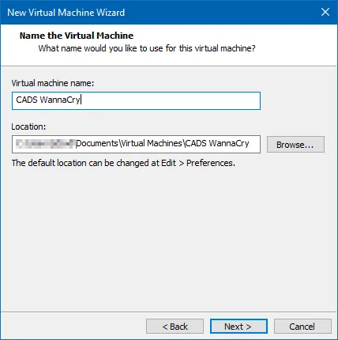Click the "What name would you like" subtitle
Screen dimensions: 338x340
click(x=147, y=48)
